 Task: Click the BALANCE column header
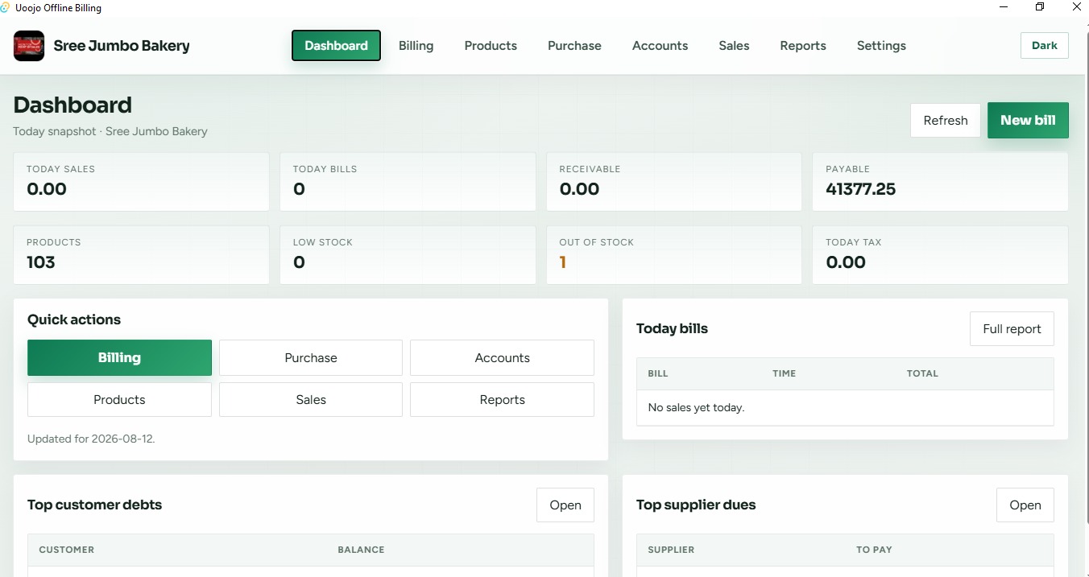click(361, 550)
